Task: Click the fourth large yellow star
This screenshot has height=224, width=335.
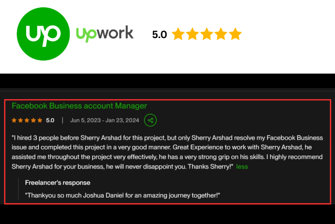Action: click(221, 34)
